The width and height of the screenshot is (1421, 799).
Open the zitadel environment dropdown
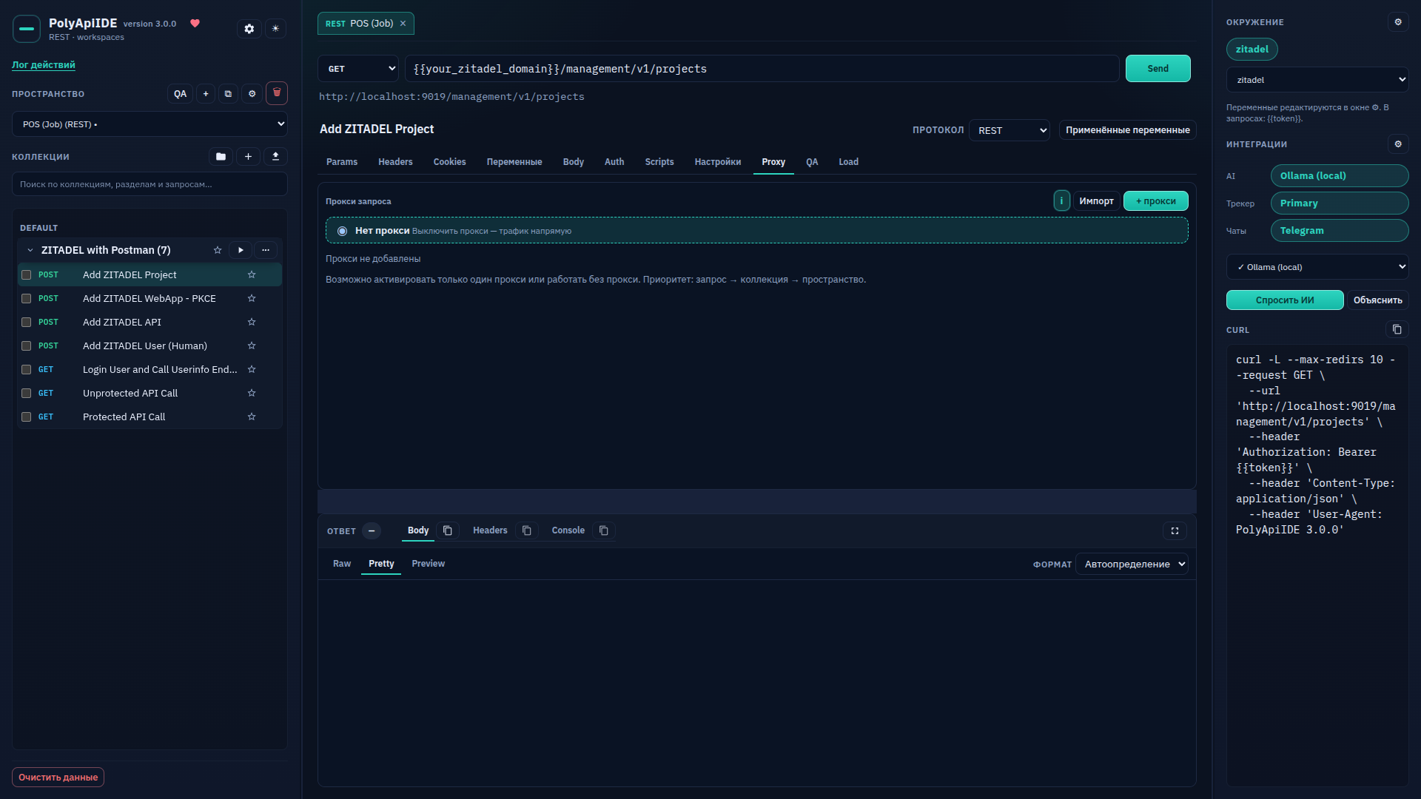pyautogui.click(x=1317, y=80)
